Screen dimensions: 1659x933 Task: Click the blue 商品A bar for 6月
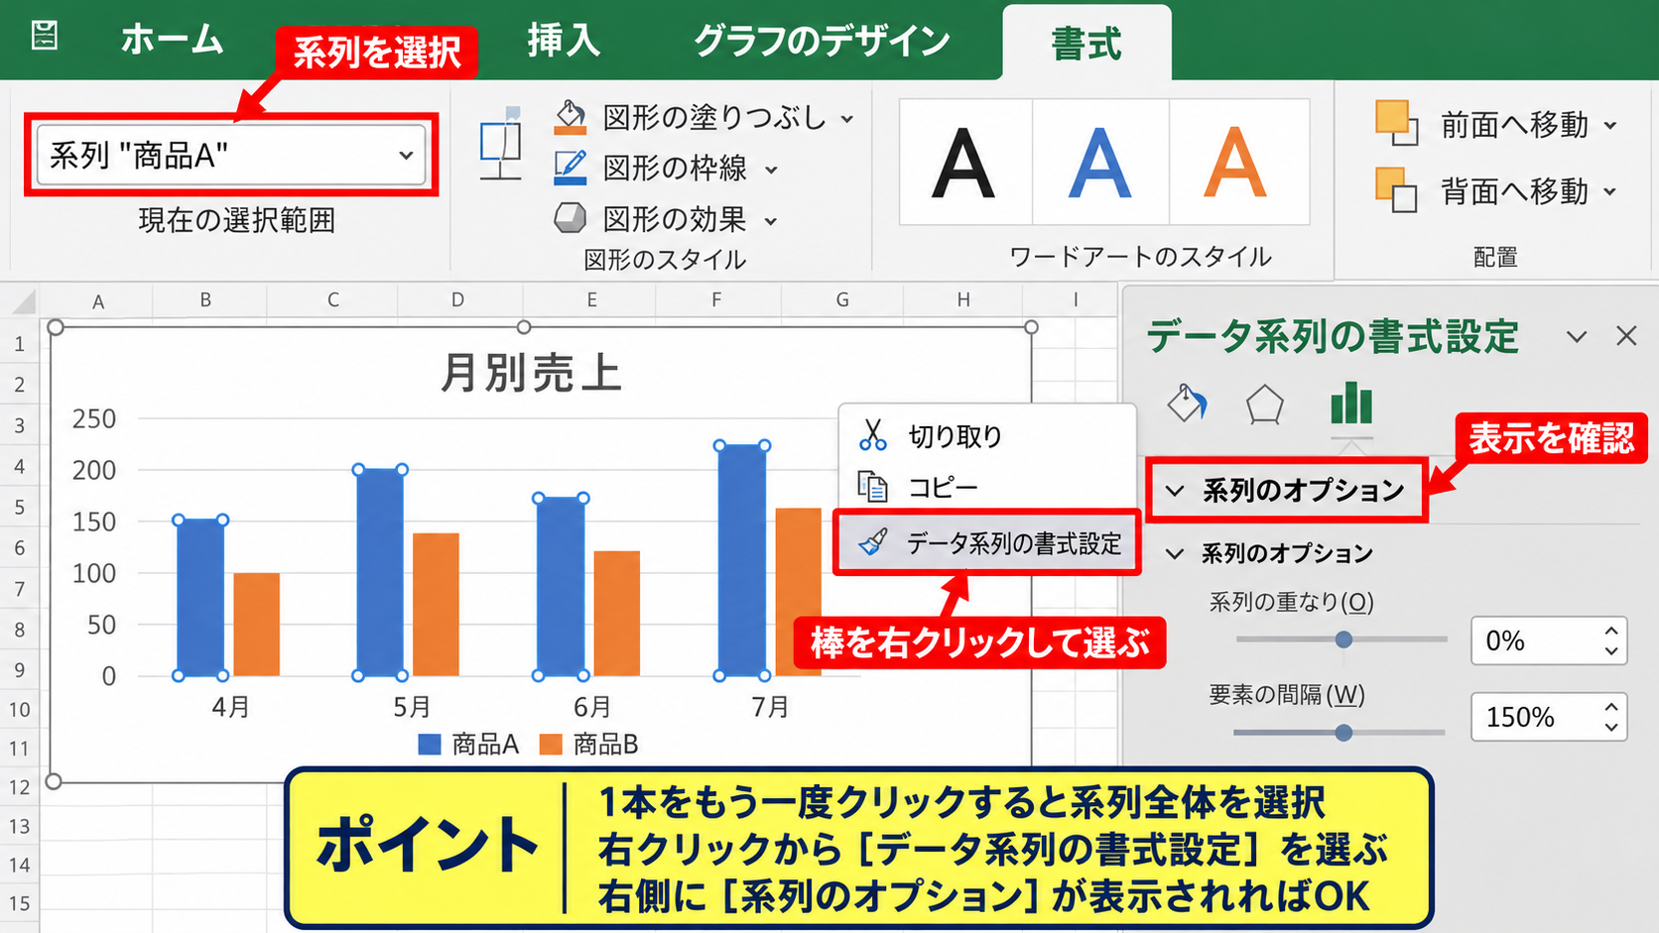561,587
